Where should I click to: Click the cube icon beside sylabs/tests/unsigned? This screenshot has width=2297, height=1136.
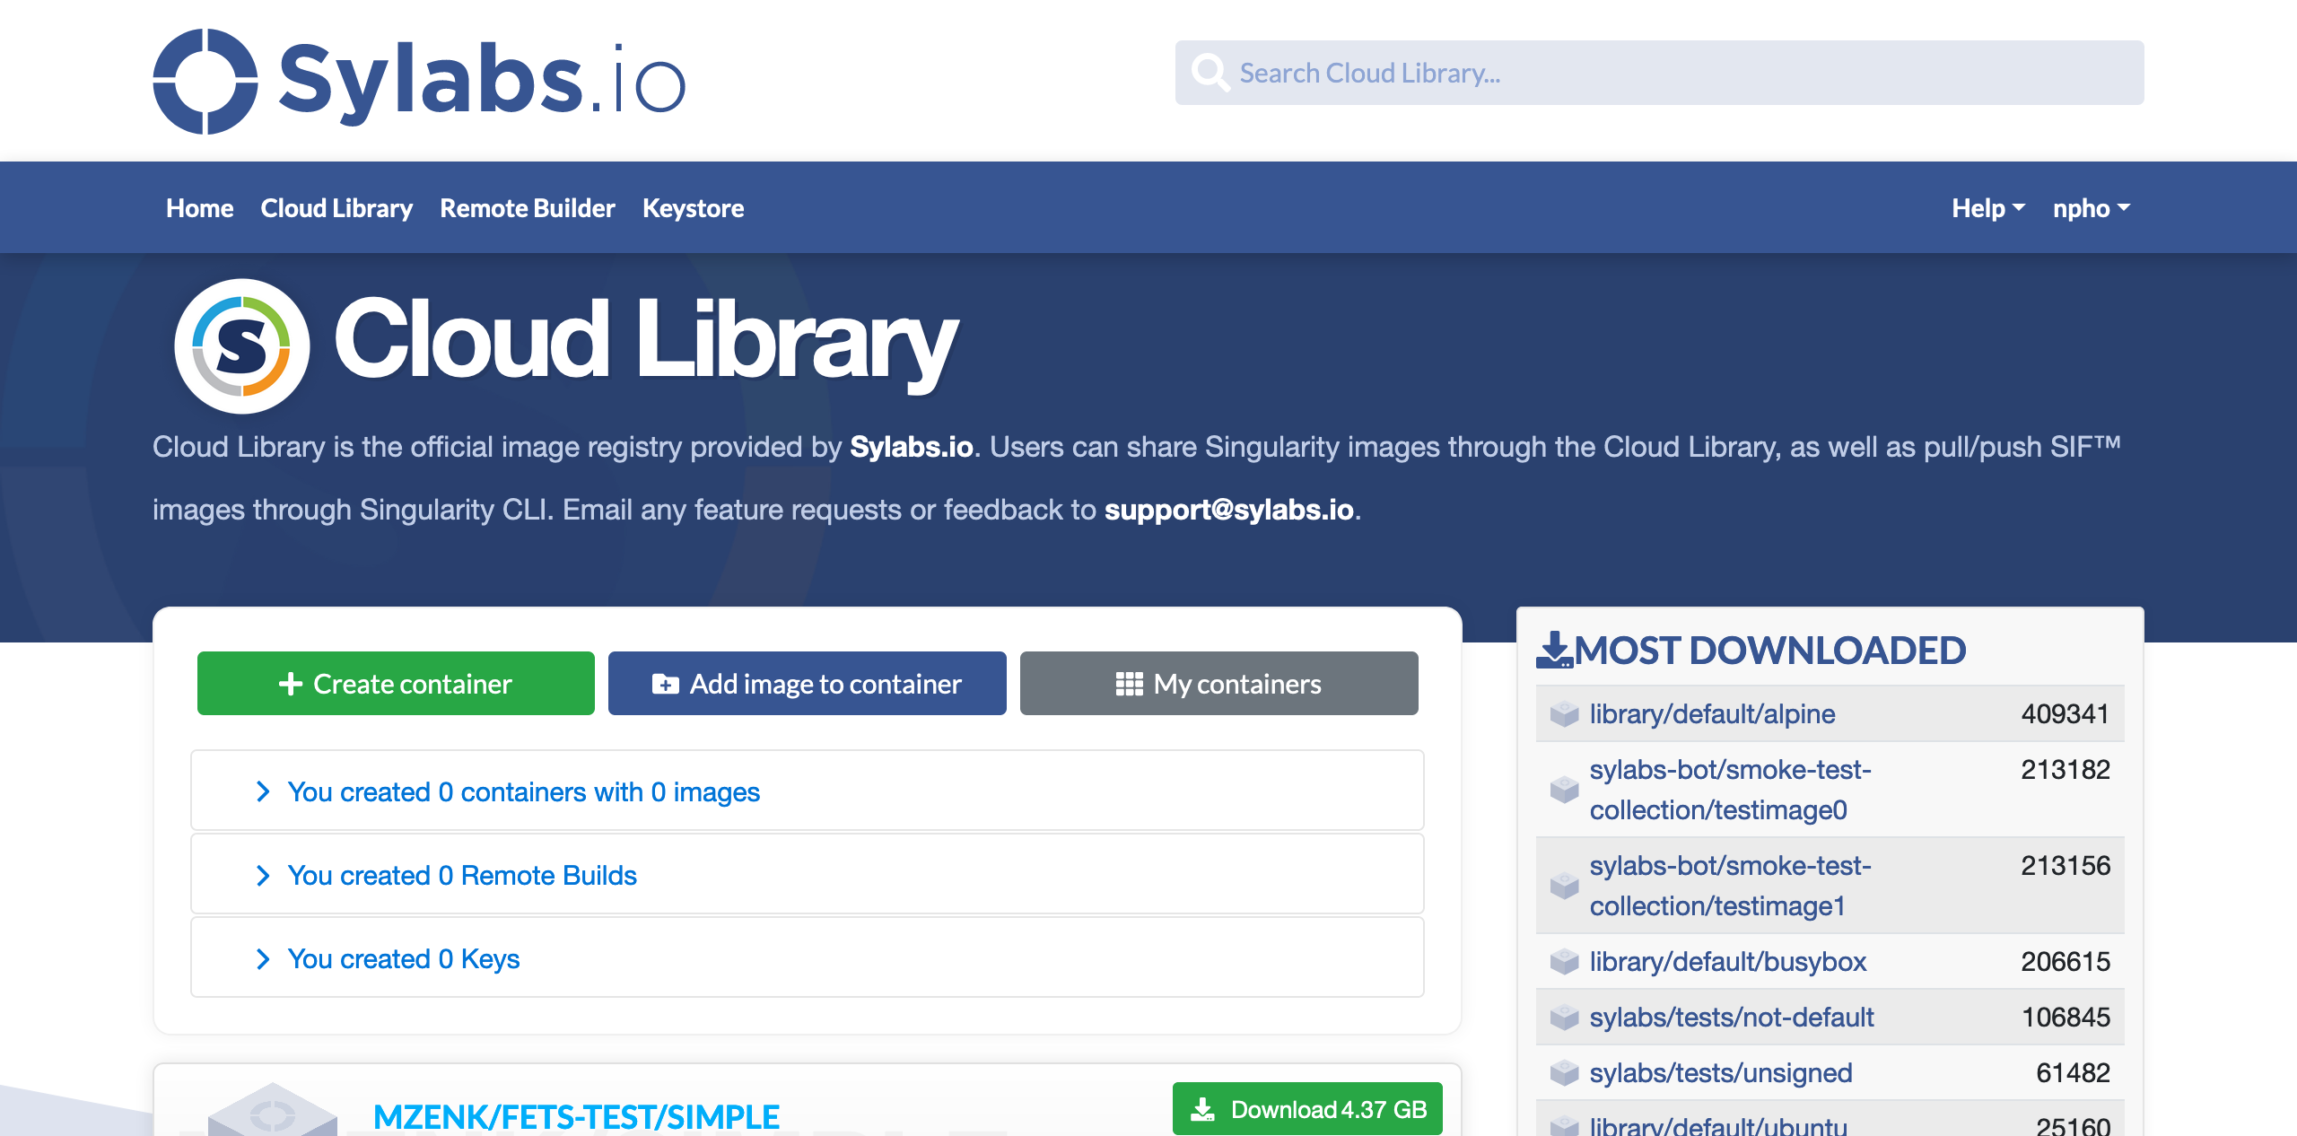[1564, 1073]
